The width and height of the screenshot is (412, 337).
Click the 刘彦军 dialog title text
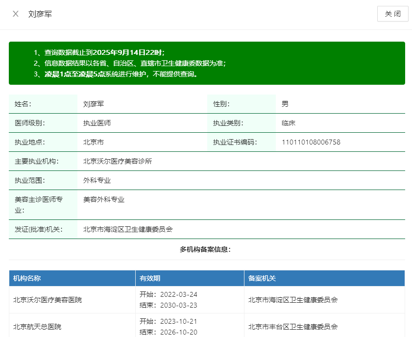[40, 14]
